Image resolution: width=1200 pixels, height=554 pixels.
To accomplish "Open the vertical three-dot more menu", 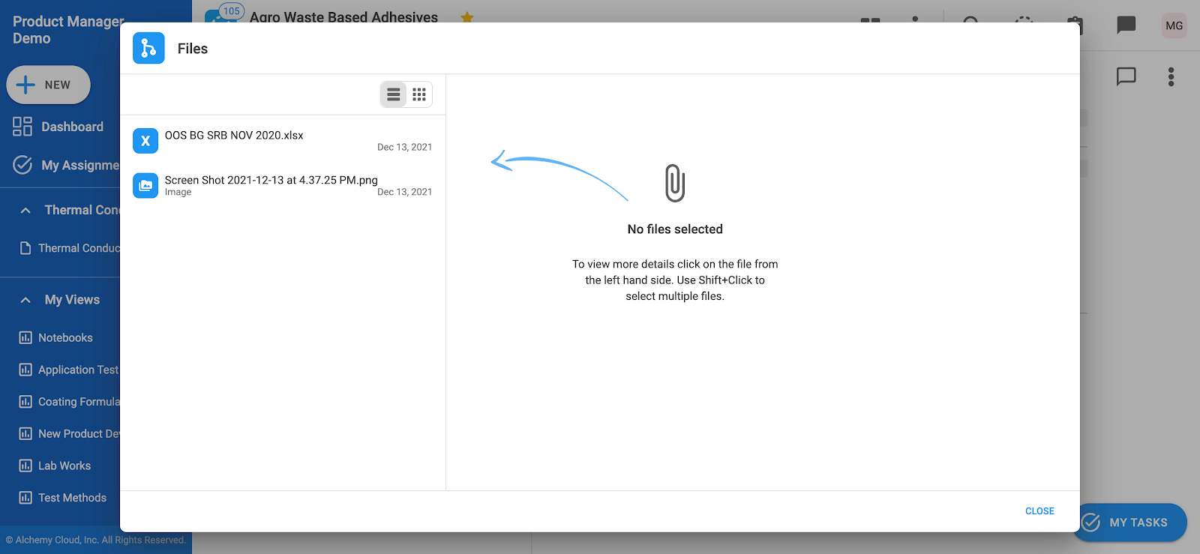I will (x=1171, y=76).
